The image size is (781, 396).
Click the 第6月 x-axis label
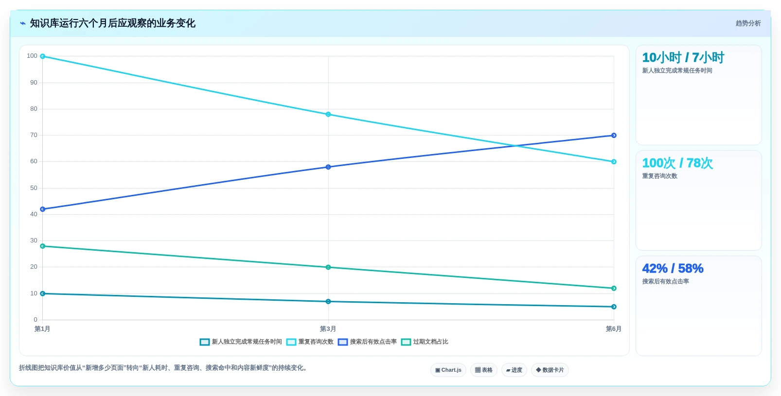(613, 329)
